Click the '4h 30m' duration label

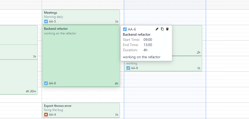coord(31,91)
